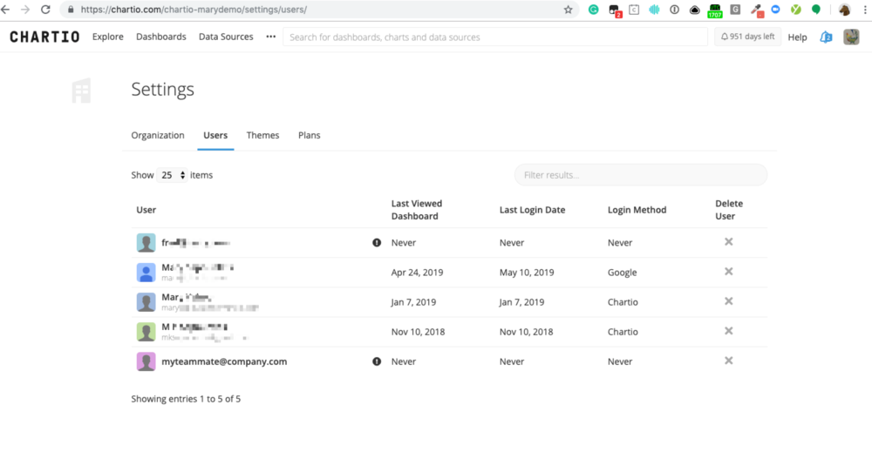This screenshot has height=452, width=872.
Task: Delete user myteammate@company.com
Action: coord(728,361)
